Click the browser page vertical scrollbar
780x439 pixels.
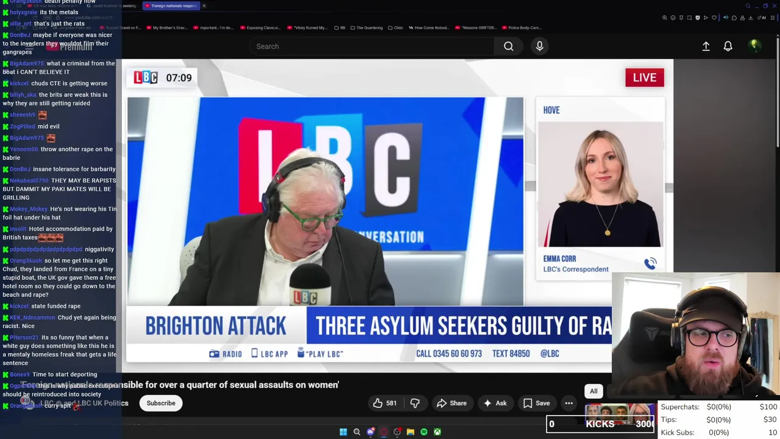(x=778, y=91)
